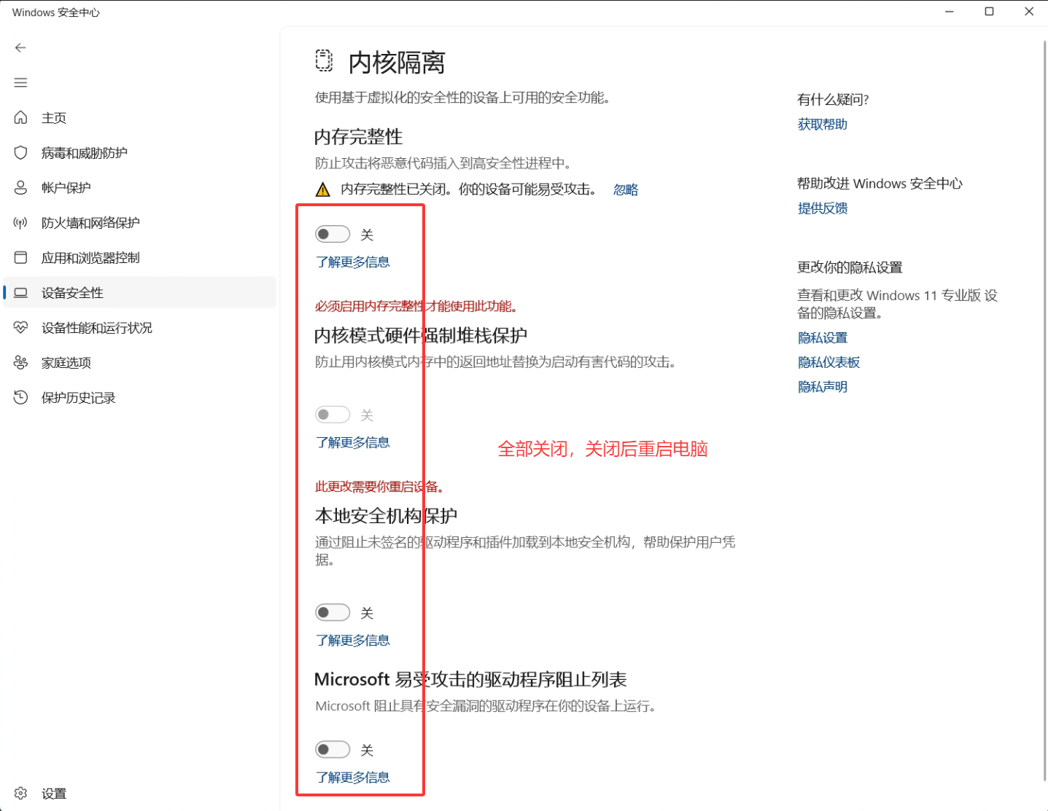Navigate back with the arrow button
Image resolution: width=1048 pixels, height=811 pixels.
click(20, 47)
